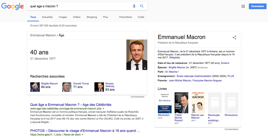Image resolution: width=268 pixels, height=136 pixels.
Task: Open the Google apps grid
Action: pyautogui.click(x=243, y=6)
